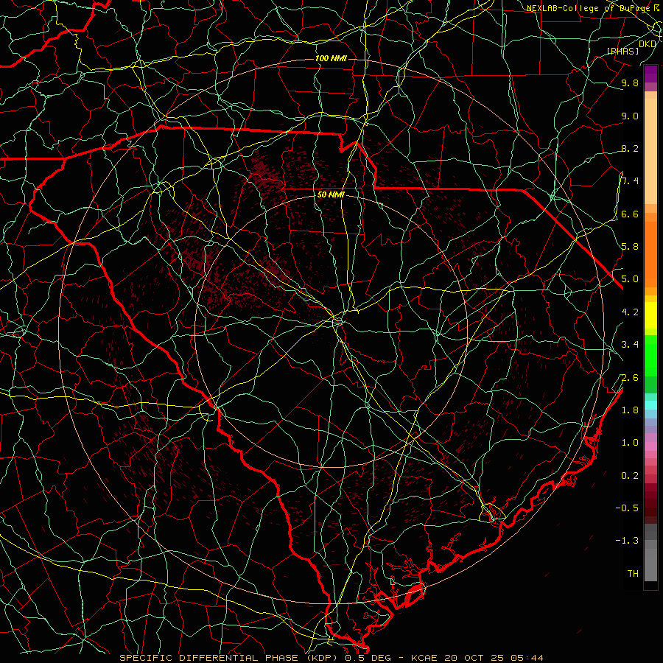Click the 5.0 scale value label
Image resolution: width=663 pixels, height=663 pixels.
click(630, 279)
